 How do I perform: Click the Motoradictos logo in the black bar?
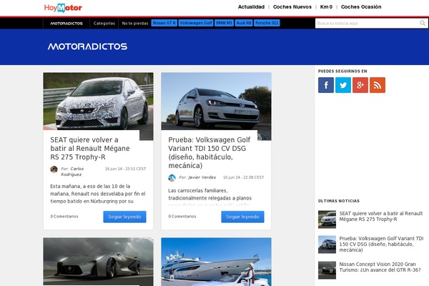coord(66,24)
